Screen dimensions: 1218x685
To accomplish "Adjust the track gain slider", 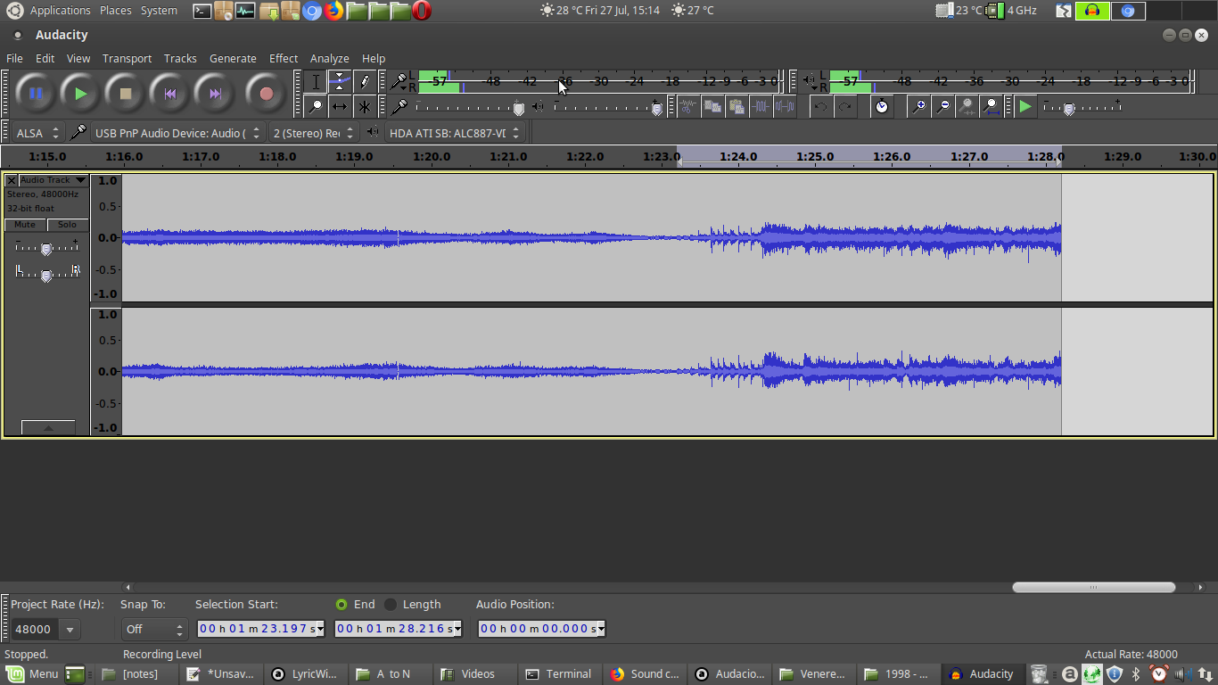I will coord(46,248).
